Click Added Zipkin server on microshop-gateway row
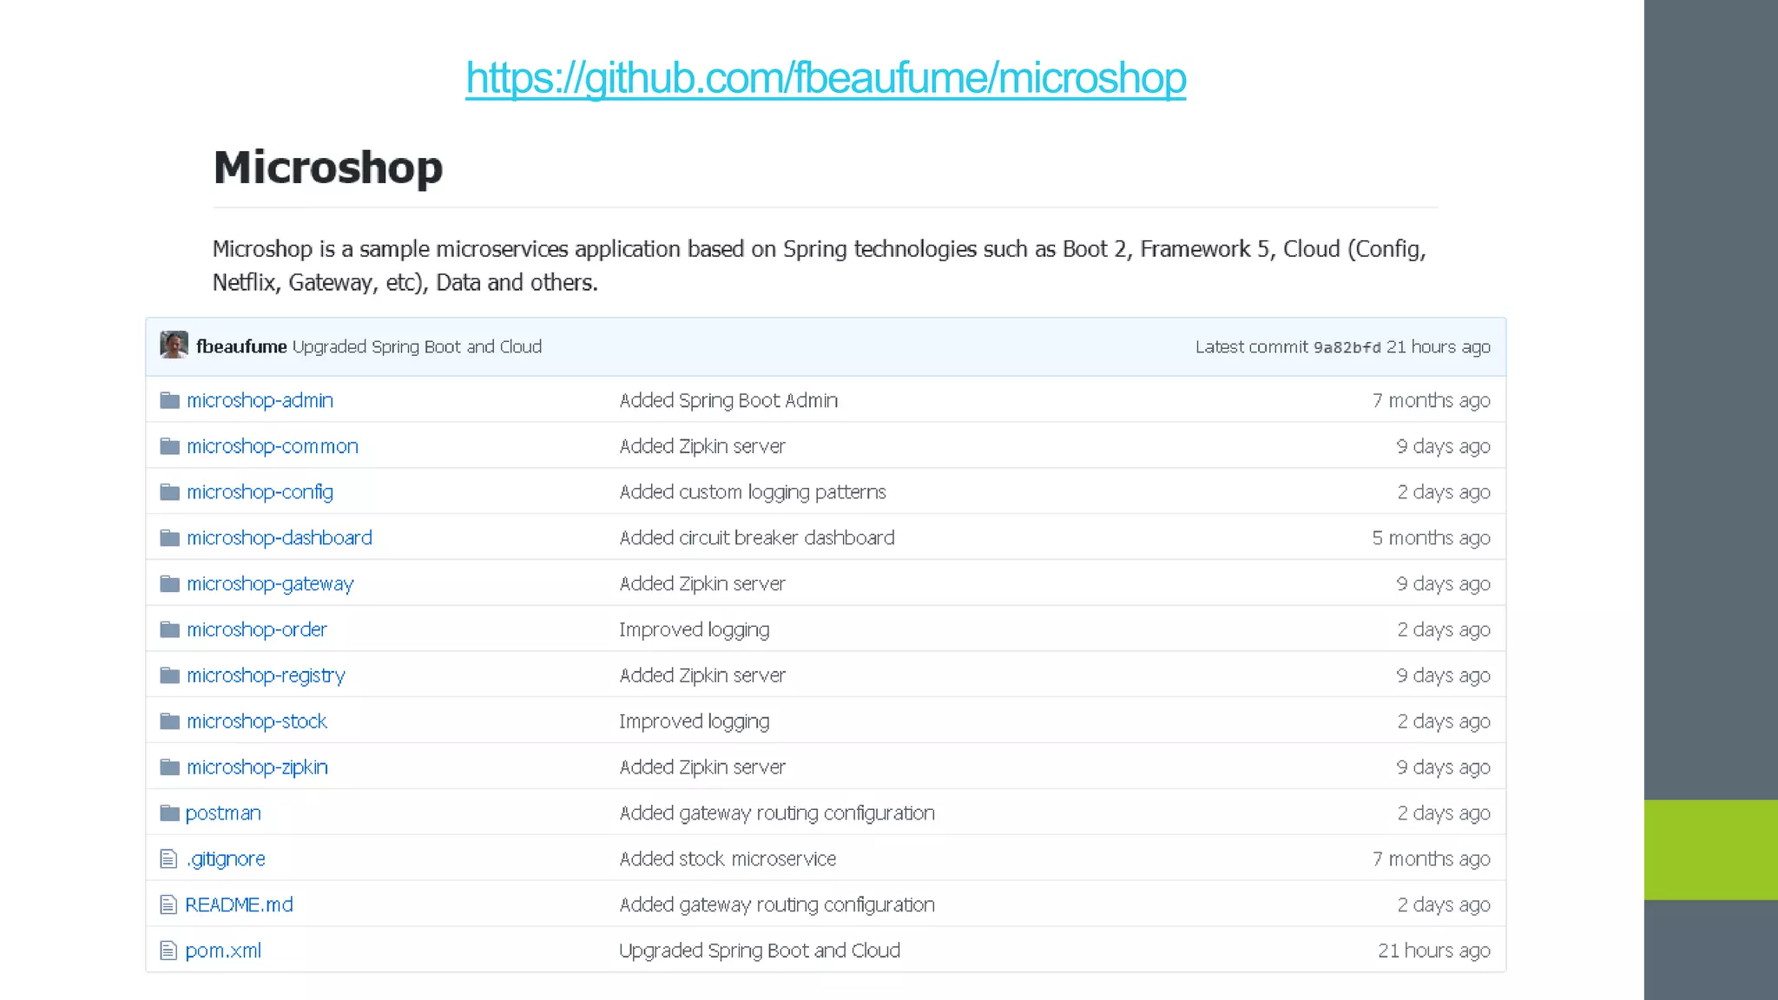The height and width of the screenshot is (1000, 1778). point(702,584)
